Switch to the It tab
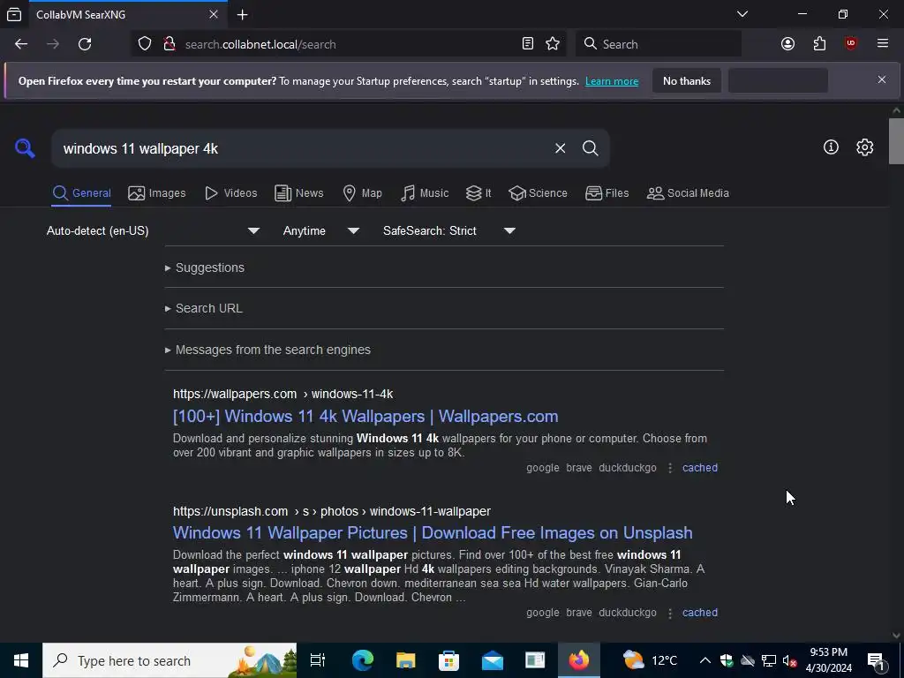 tap(478, 193)
